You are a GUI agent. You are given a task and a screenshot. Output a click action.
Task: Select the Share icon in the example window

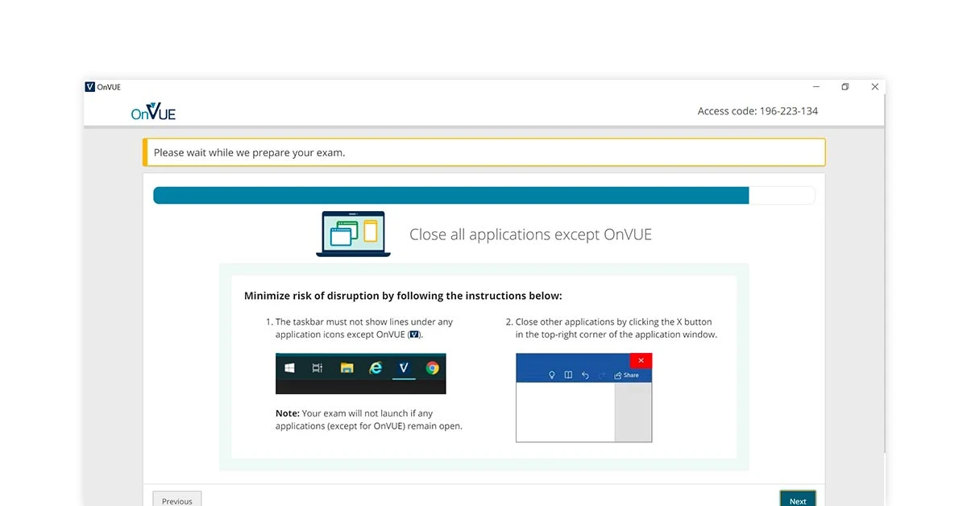pos(625,375)
